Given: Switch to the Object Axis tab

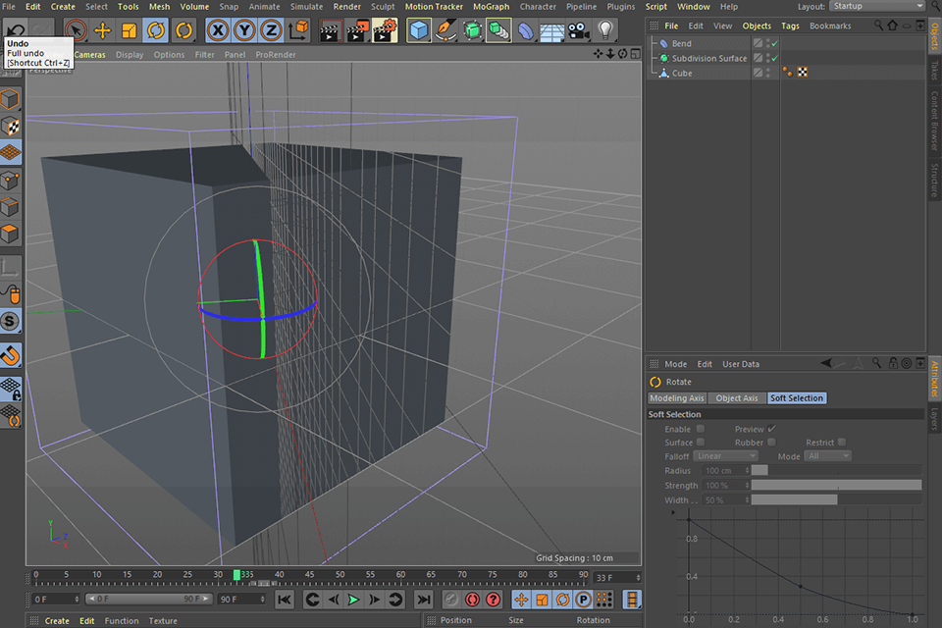Looking at the screenshot, I should (736, 398).
